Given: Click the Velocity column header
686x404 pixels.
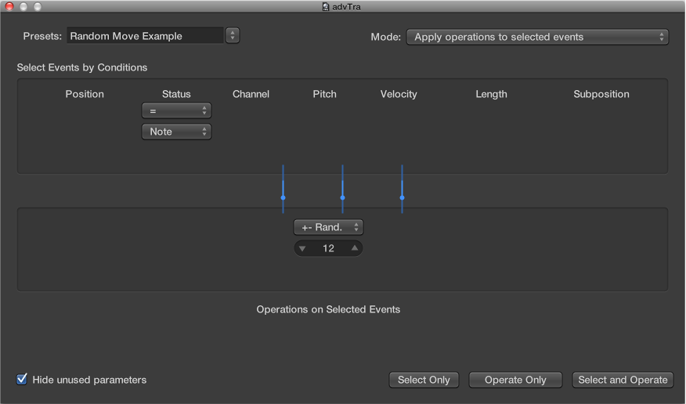Looking at the screenshot, I should [399, 94].
